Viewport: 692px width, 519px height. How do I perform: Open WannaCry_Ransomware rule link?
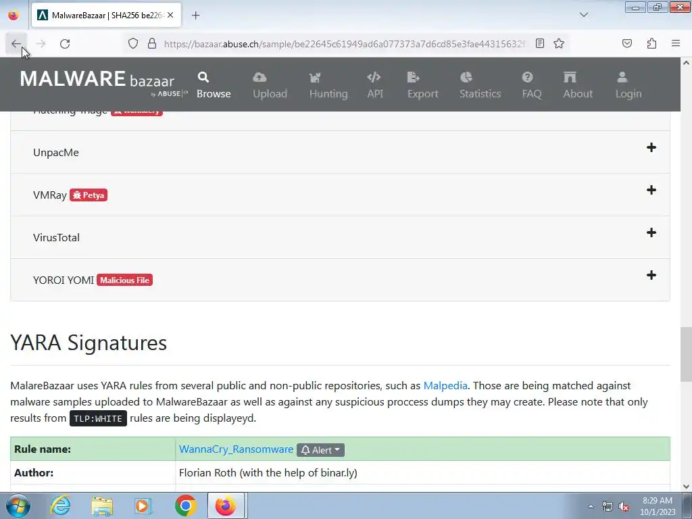236,449
